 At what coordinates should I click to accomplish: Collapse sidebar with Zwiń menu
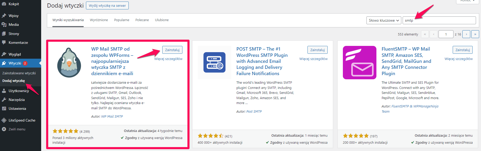[x=20, y=129]
